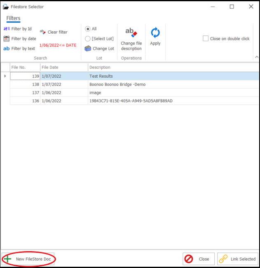Click the Link Selected button

pos(238,259)
